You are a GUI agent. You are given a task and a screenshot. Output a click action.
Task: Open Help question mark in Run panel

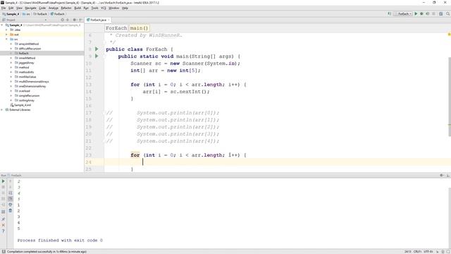3,231
